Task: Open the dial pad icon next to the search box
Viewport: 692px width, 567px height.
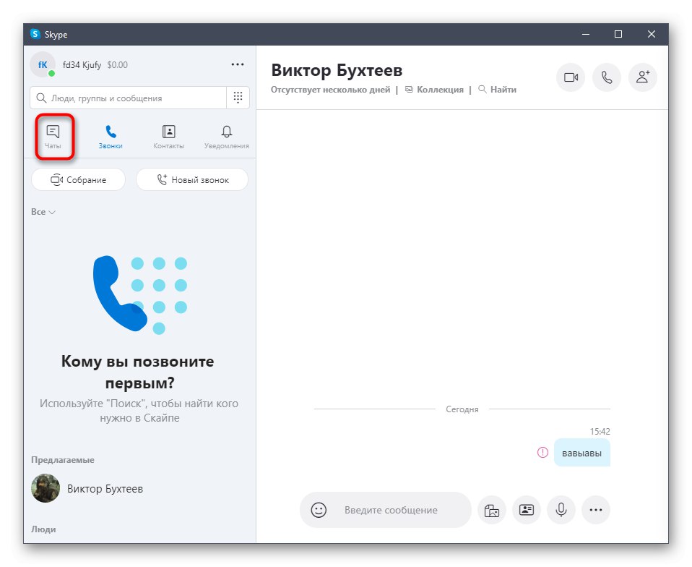Action: click(238, 98)
